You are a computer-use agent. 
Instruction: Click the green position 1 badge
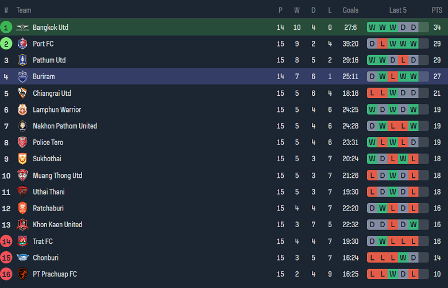click(x=6, y=27)
